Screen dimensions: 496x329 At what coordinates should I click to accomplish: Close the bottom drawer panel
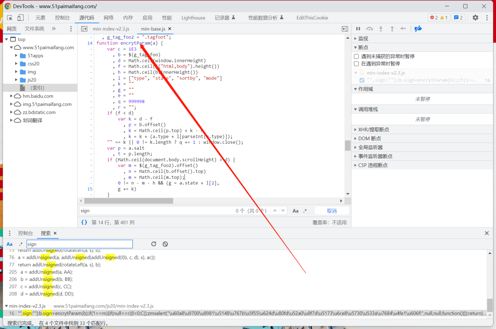[487, 233]
